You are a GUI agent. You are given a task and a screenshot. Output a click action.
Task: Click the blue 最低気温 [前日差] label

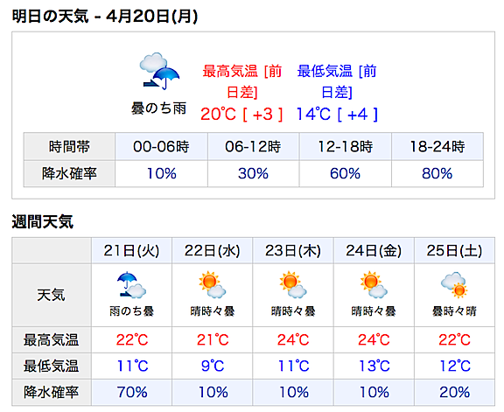pos(337,81)
